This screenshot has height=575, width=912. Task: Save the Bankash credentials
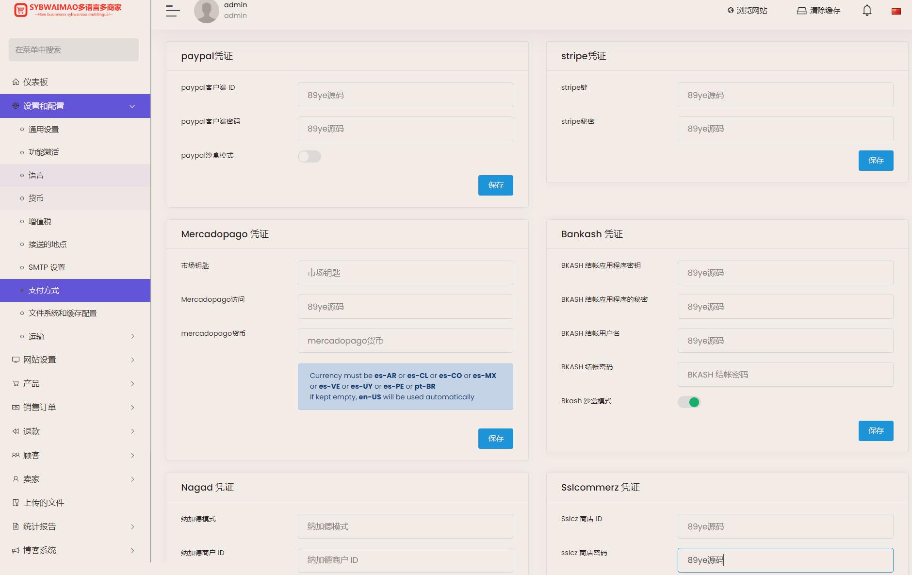876,431
